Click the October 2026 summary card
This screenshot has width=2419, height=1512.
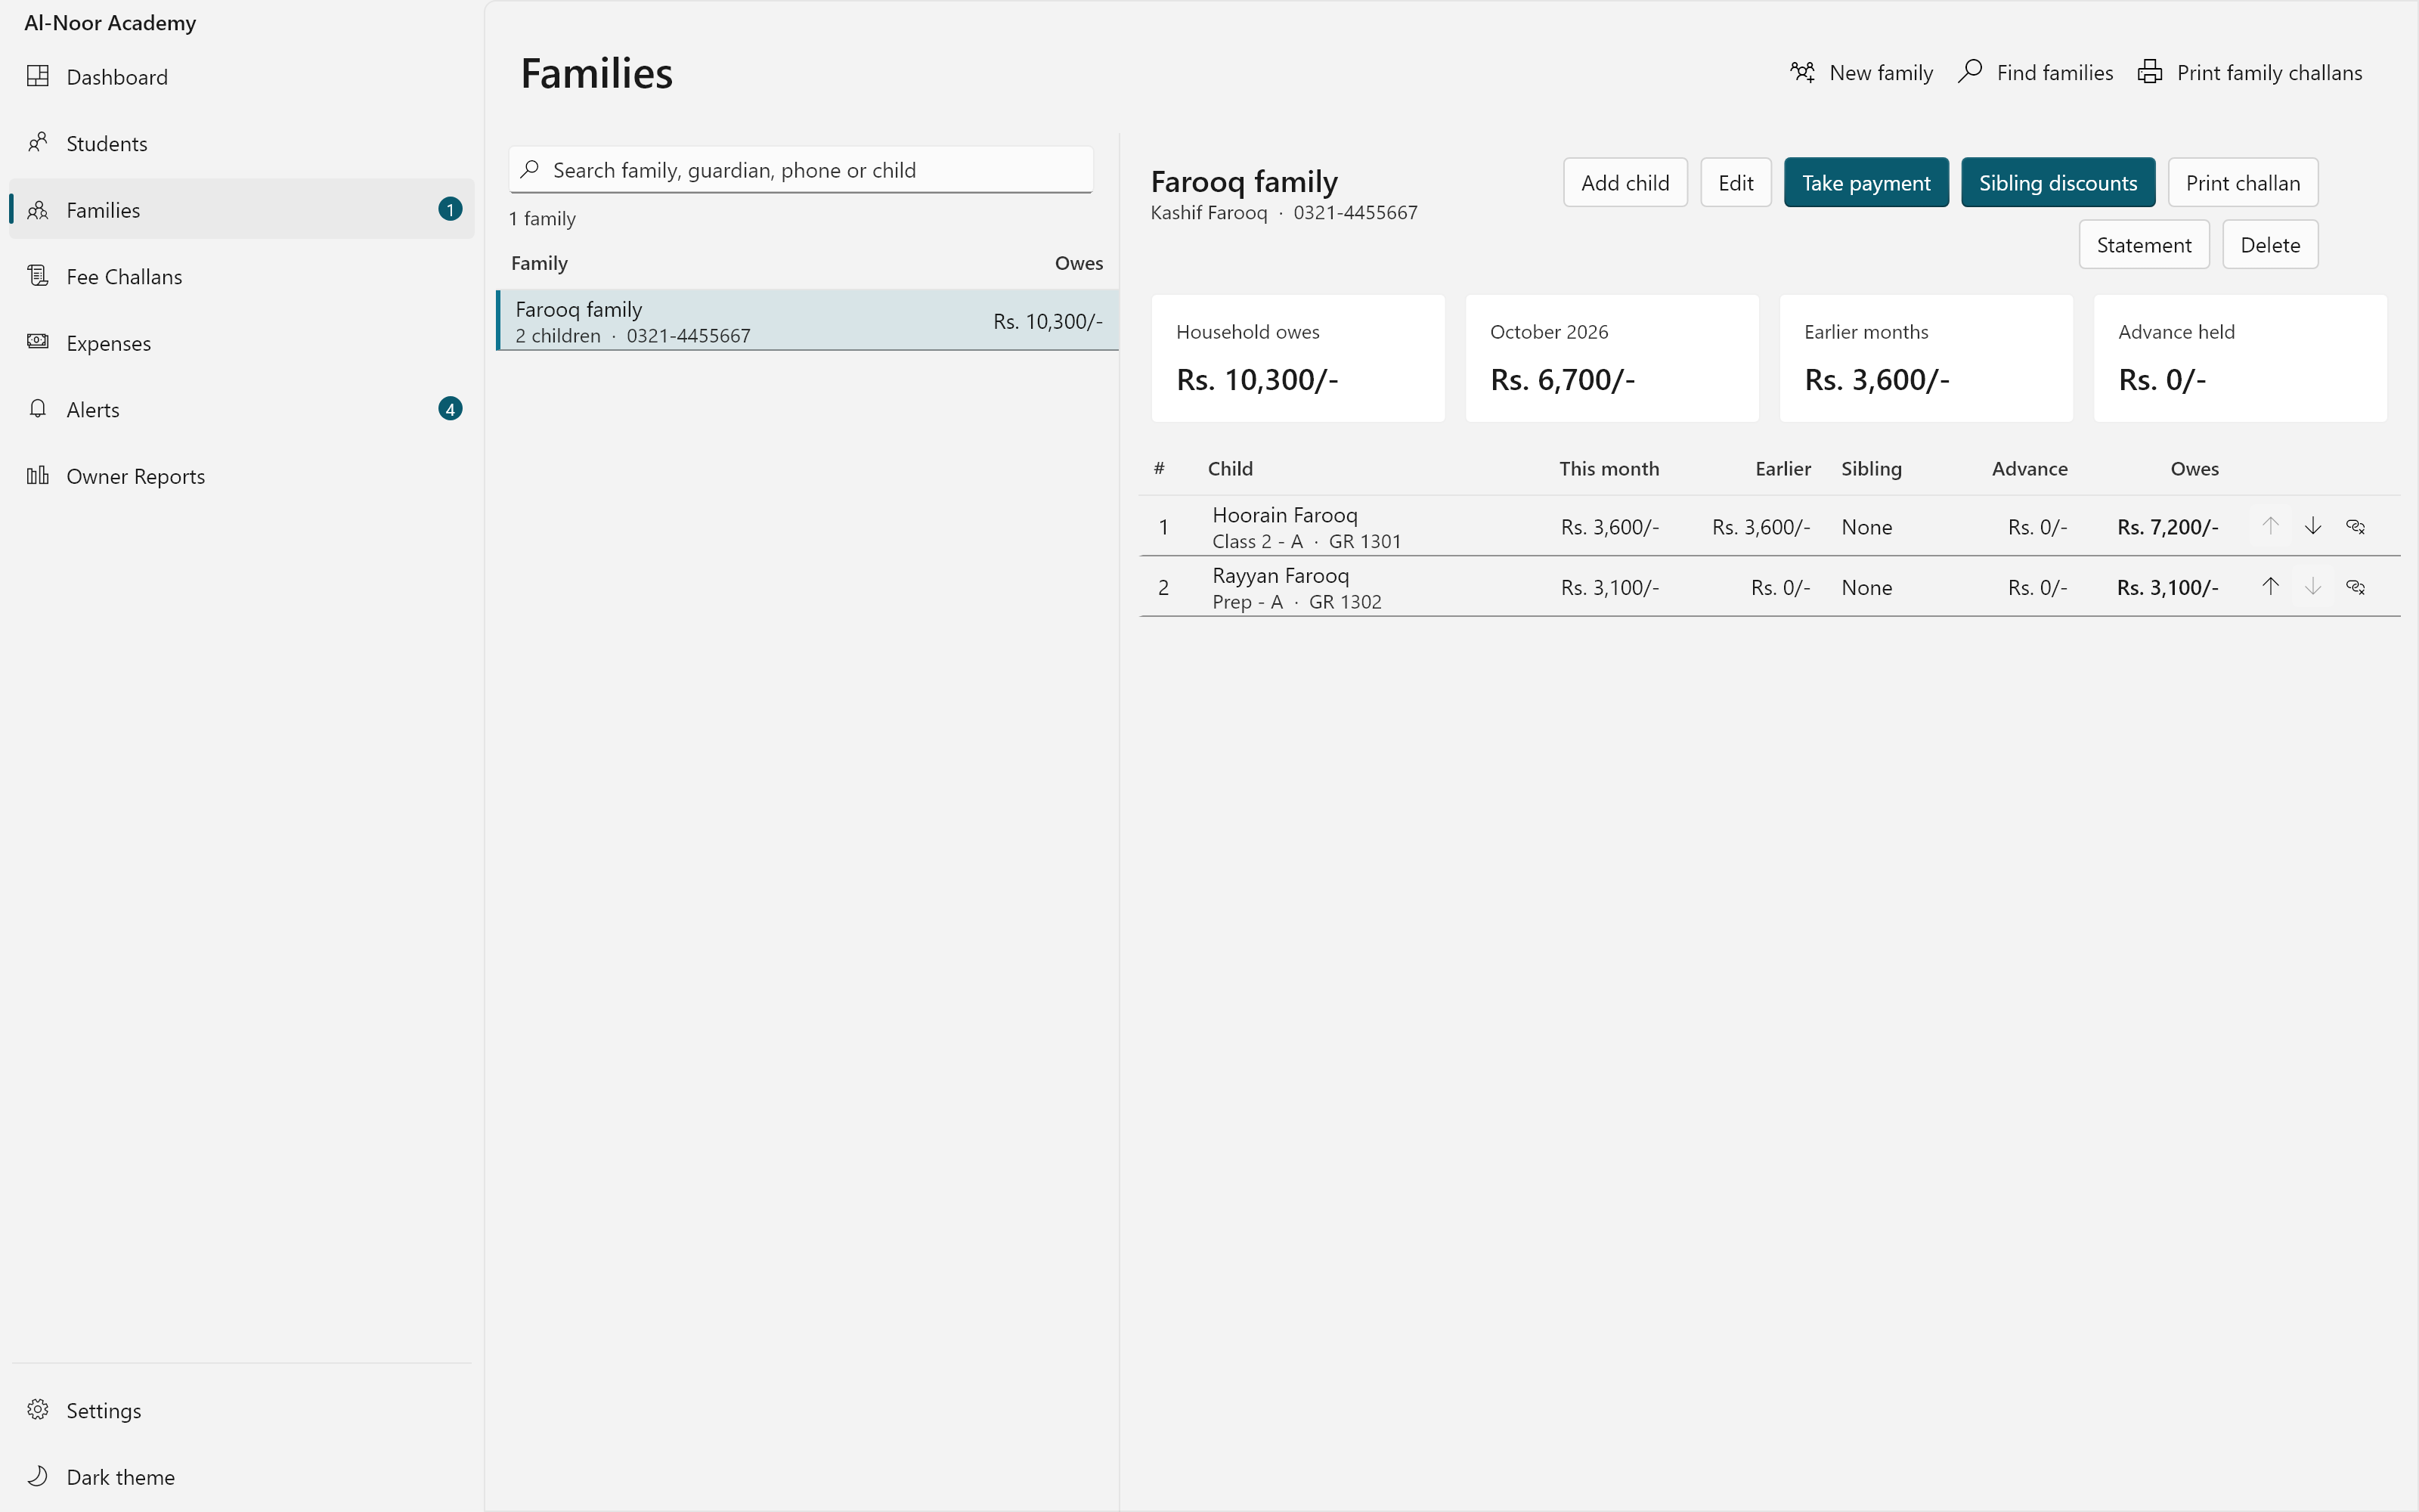coord(1612,358)
